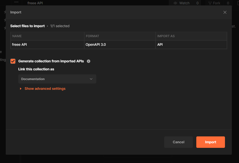239x163 pixels.
Task: Click the info icon beside Generate collection
Action: [89, 61]
